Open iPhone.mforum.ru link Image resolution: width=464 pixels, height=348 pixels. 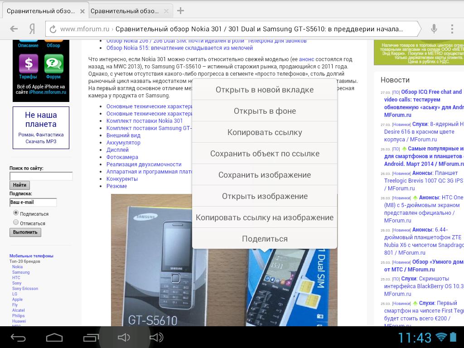coord(47,92)
